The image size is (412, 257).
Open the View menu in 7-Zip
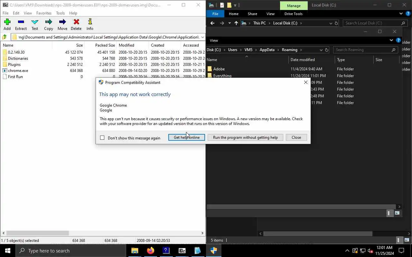[28, 13]
